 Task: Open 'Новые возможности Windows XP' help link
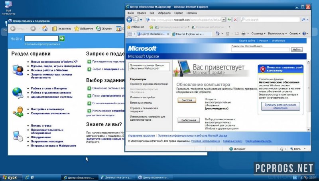click(x=54, y=62)
